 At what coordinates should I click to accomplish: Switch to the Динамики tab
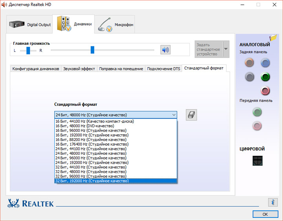[x=74, y=24]
